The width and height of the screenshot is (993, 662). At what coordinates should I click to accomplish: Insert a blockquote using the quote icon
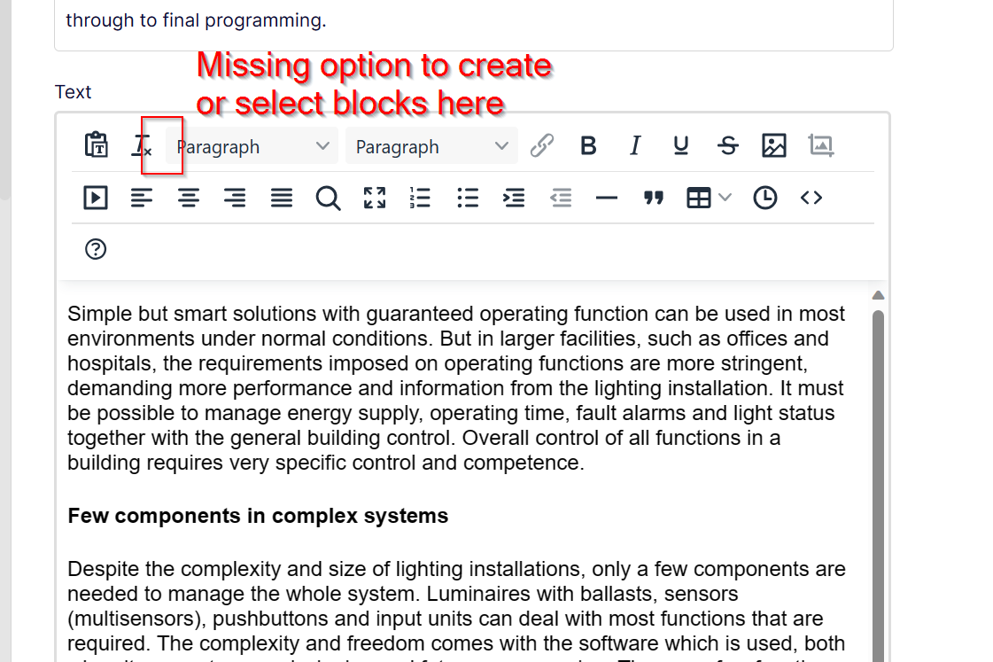tap(654, 198)
